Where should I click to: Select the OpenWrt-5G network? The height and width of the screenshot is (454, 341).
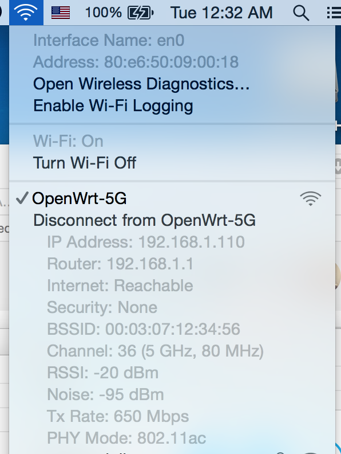point(79,198)
